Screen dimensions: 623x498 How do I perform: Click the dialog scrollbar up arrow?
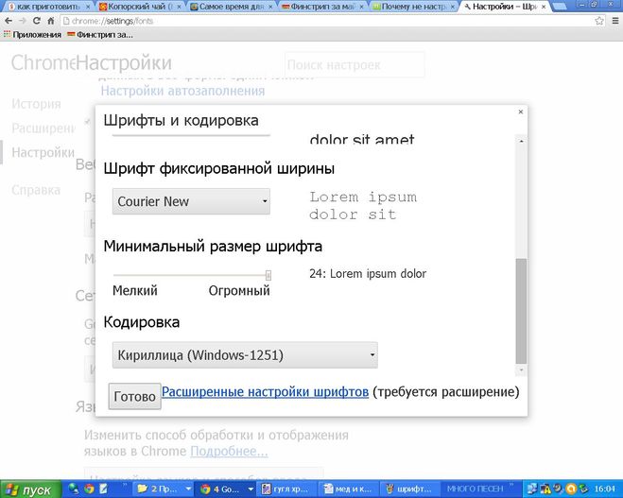521,141
